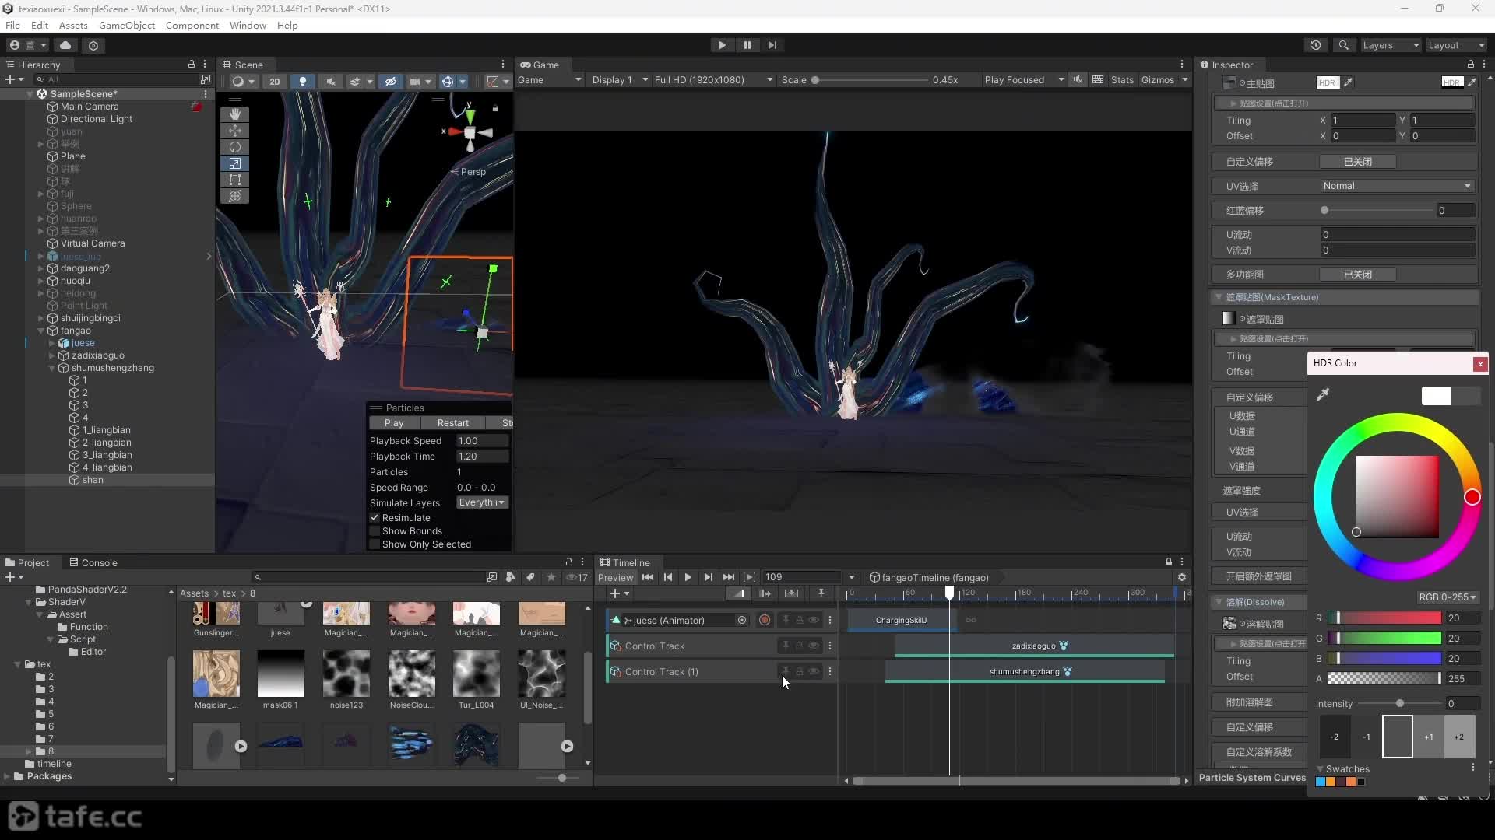Select the Move tool in Scene view
The height and width of the screenshot is (840, 1495).
pos(234,131)
